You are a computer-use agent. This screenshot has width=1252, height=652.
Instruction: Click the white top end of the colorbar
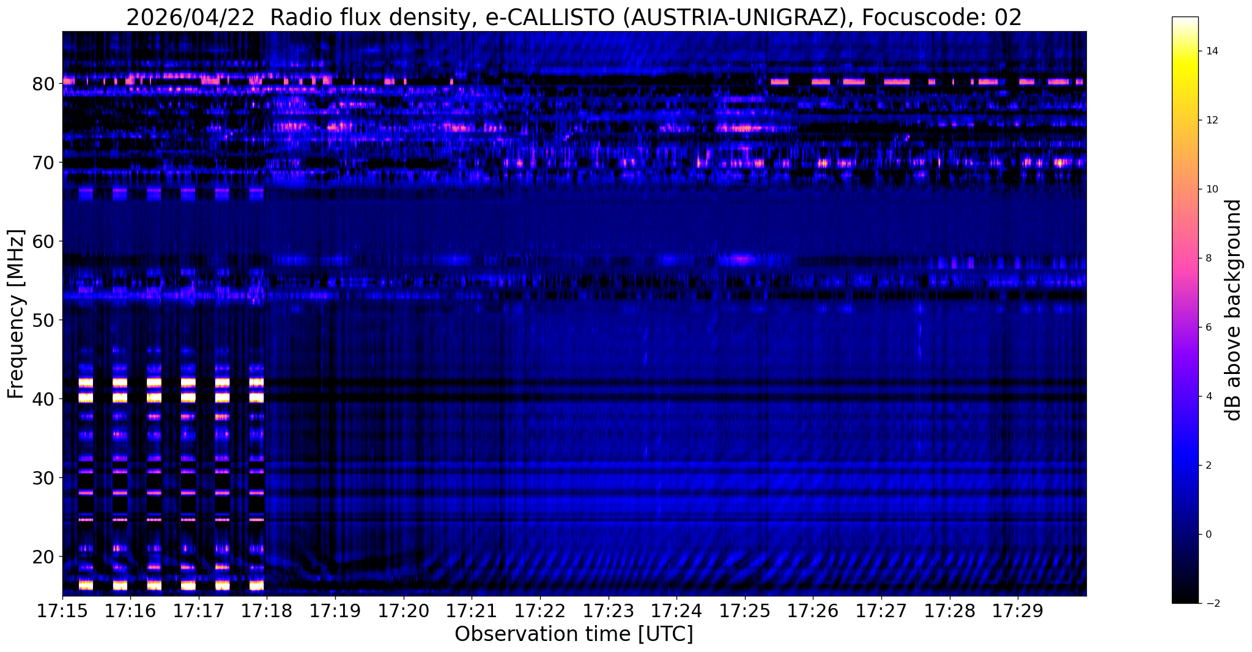(1185, 20)
